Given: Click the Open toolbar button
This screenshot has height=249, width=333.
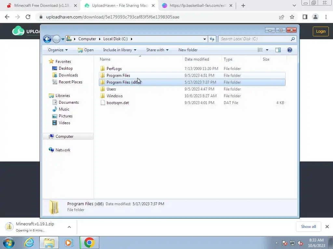Looking at the screenshot, I should coord(86,50).
